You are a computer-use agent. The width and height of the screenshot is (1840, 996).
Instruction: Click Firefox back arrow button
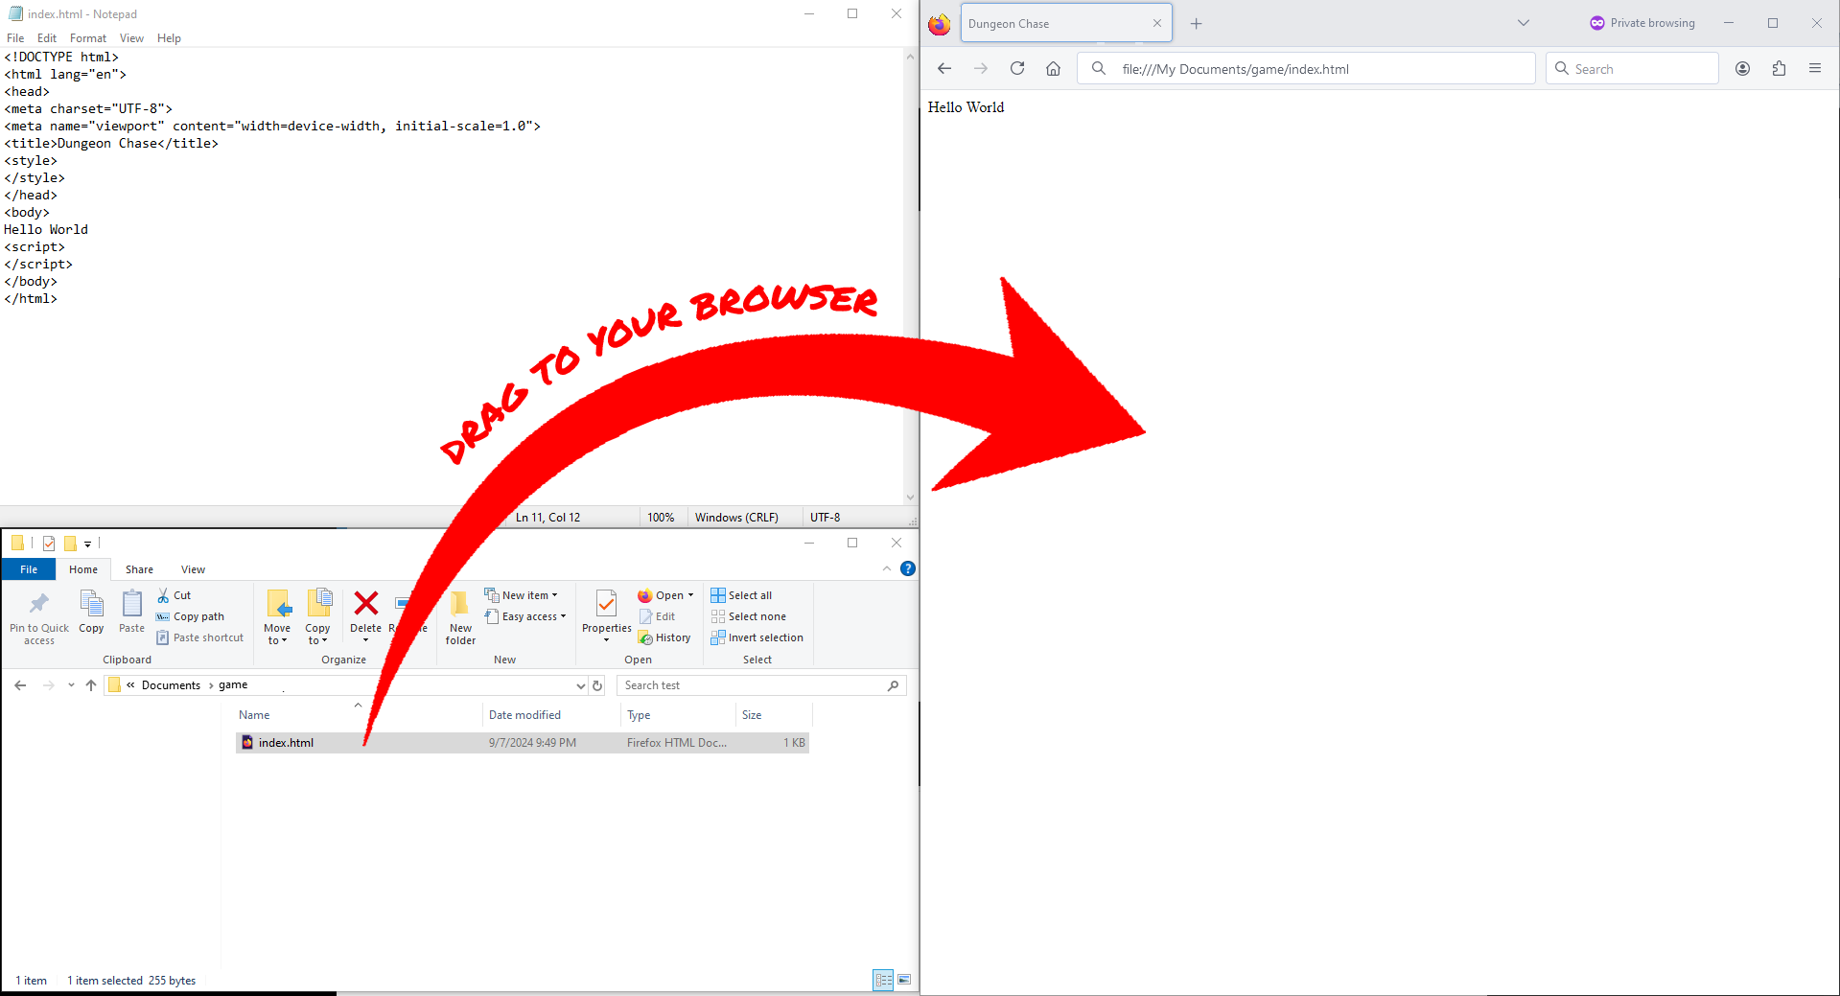[x=944, y=68]
